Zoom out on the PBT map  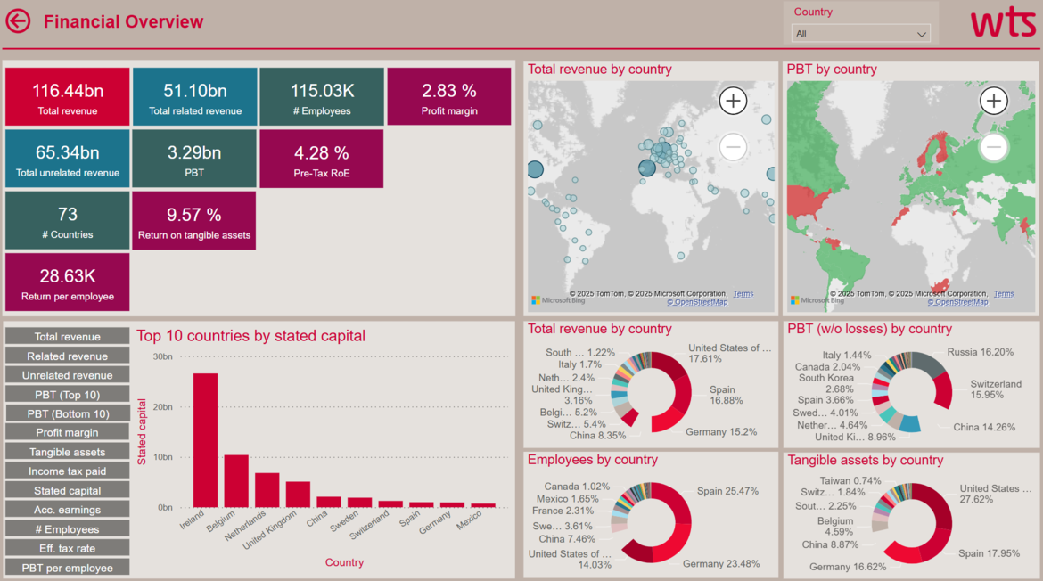pyautogui.click(x=994, y=146)
